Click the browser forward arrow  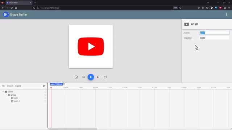pyautogui.click(x=7, y=8)
